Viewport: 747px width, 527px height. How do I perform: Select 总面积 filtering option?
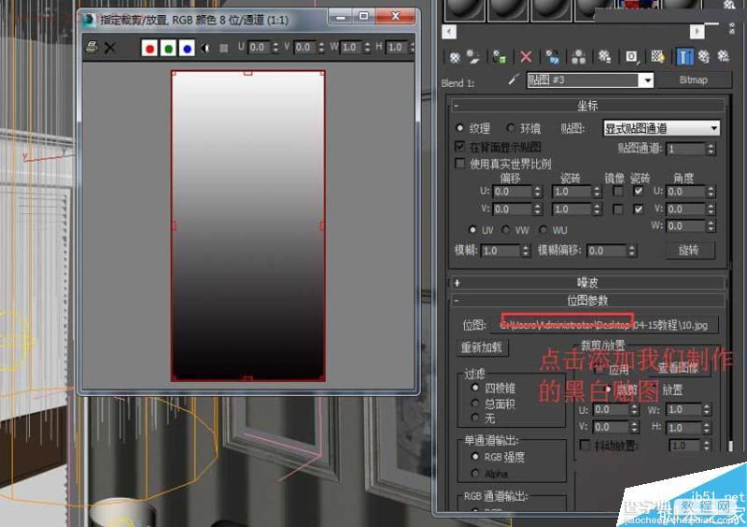click(x=475, y=404)
